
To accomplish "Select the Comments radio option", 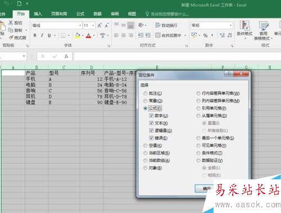I will [153, 93].
